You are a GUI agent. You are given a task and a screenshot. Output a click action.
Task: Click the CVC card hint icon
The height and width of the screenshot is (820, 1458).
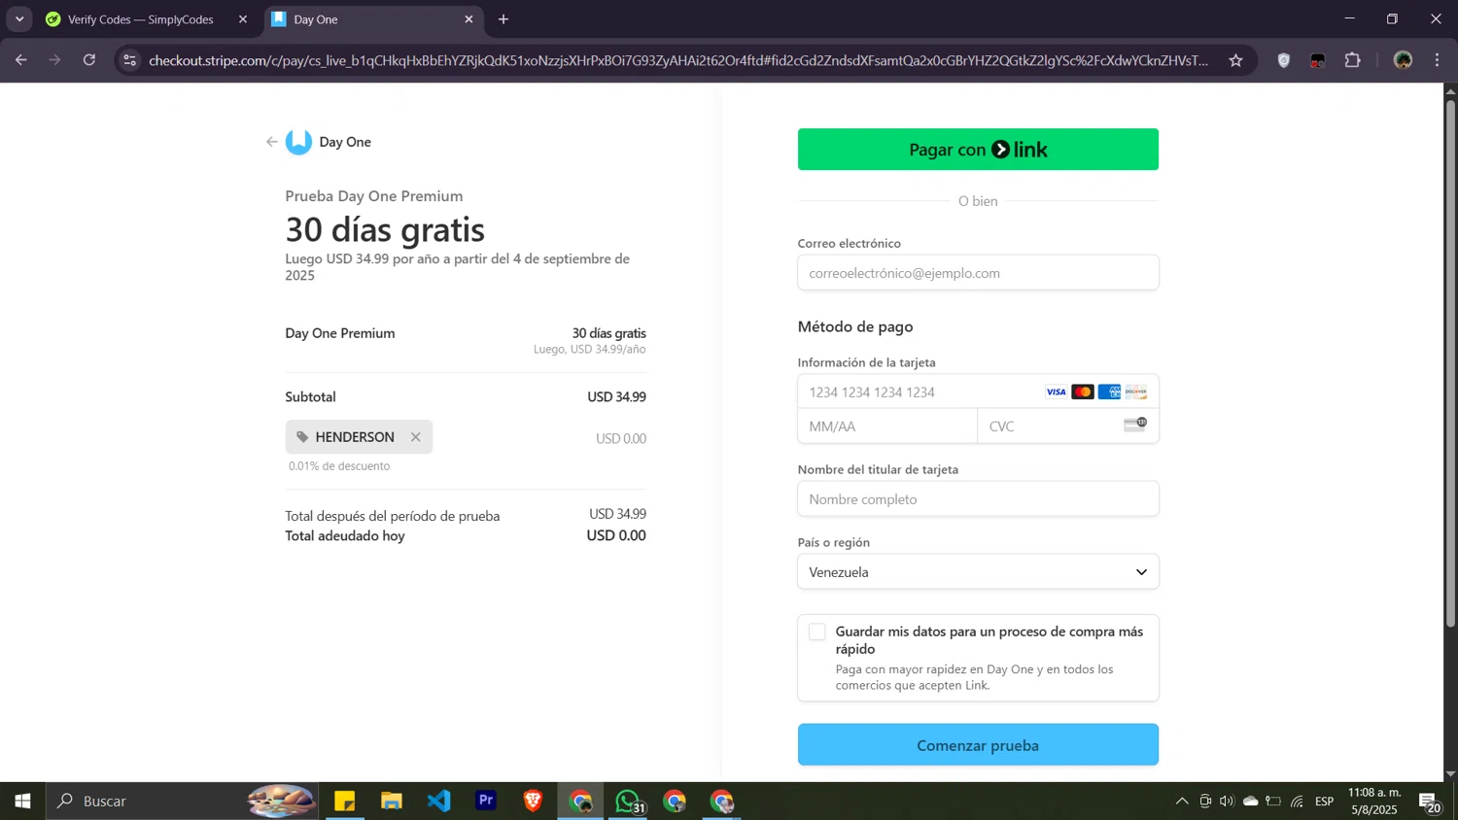1135,424
